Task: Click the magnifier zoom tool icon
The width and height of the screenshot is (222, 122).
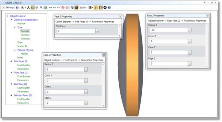Action: 41,7
